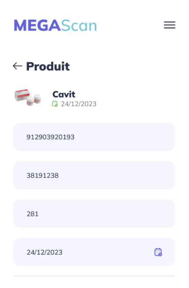Viewport: 189px width, 288px height.
Task: Focus the 38191238 input field
Action: (94, 175)
